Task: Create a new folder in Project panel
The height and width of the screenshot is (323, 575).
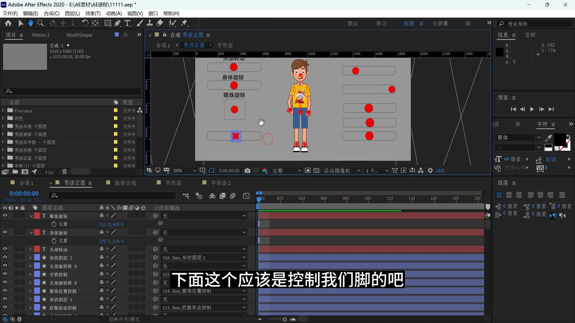Action: pos(15,172)
